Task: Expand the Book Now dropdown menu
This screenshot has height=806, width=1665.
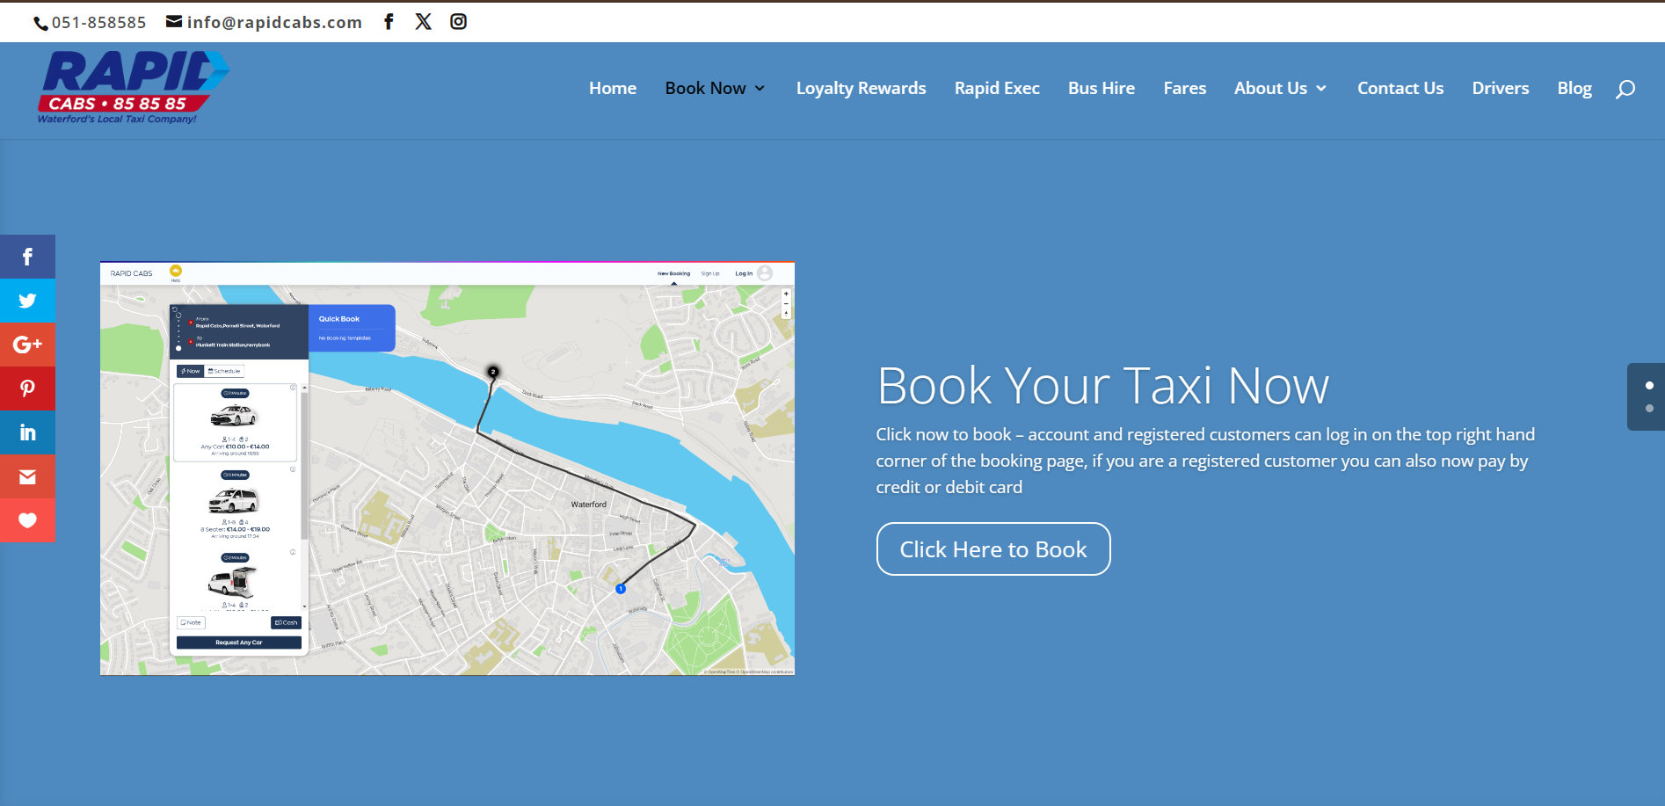Action: 715,89
